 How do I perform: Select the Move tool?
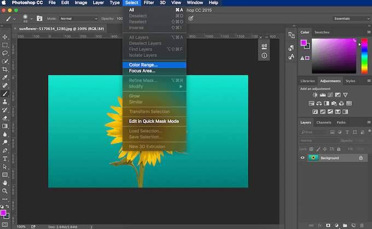click(x=5, y=37)
